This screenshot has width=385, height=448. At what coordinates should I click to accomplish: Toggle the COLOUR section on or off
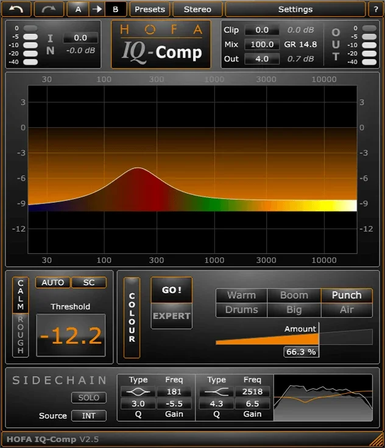(132, 317)
